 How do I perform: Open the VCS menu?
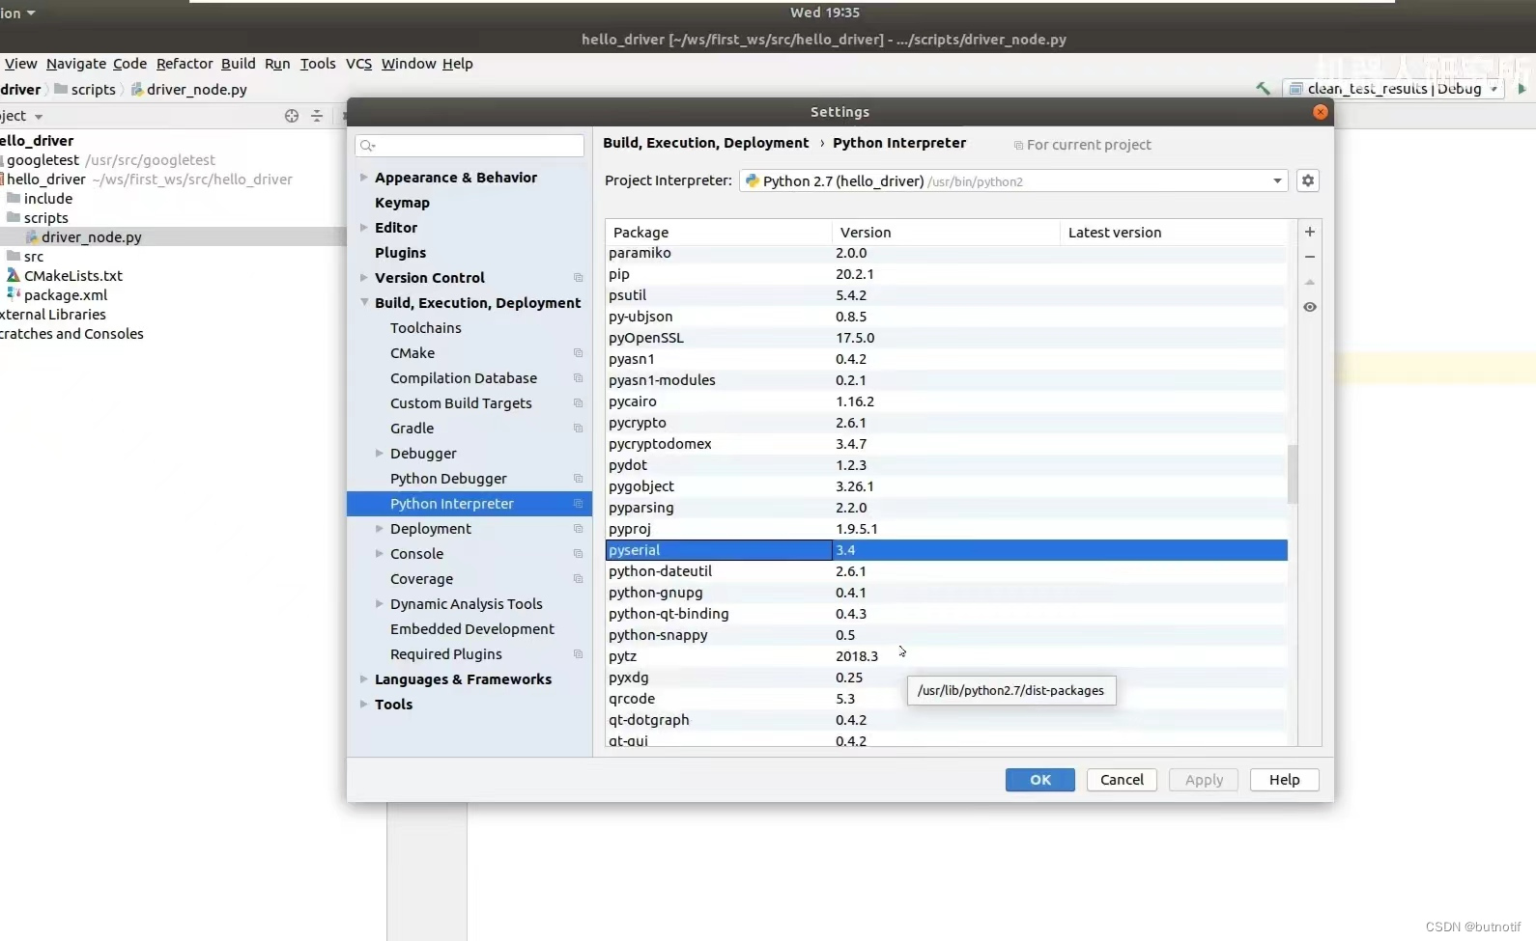[x=358, y=64]
